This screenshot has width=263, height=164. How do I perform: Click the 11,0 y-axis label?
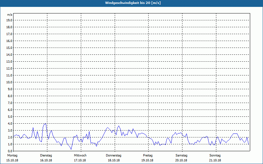(9, 75)
